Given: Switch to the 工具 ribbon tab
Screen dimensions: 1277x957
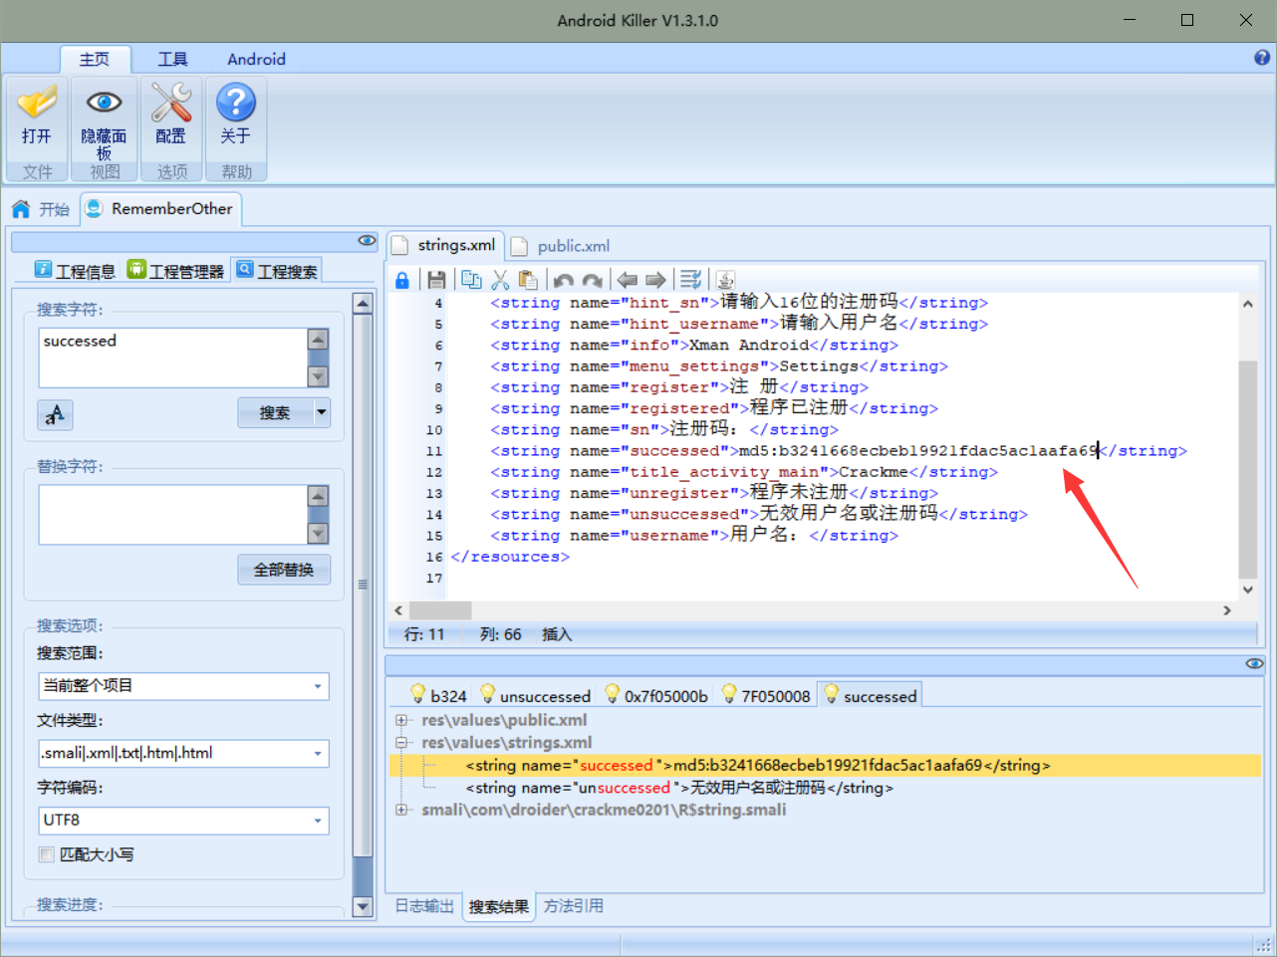Looking at the screenshot, I should point(172,59).
